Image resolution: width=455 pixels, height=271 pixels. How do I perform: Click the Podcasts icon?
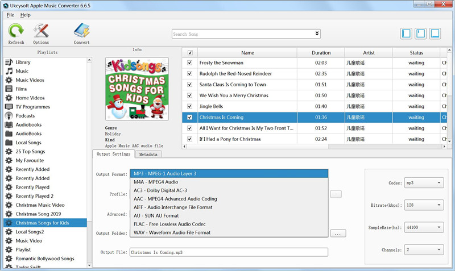click(9, 116)
